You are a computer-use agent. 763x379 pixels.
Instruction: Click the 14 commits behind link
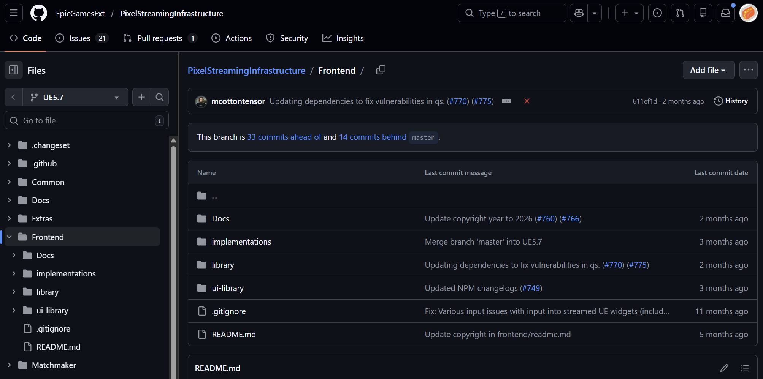(x=373, y=137)
